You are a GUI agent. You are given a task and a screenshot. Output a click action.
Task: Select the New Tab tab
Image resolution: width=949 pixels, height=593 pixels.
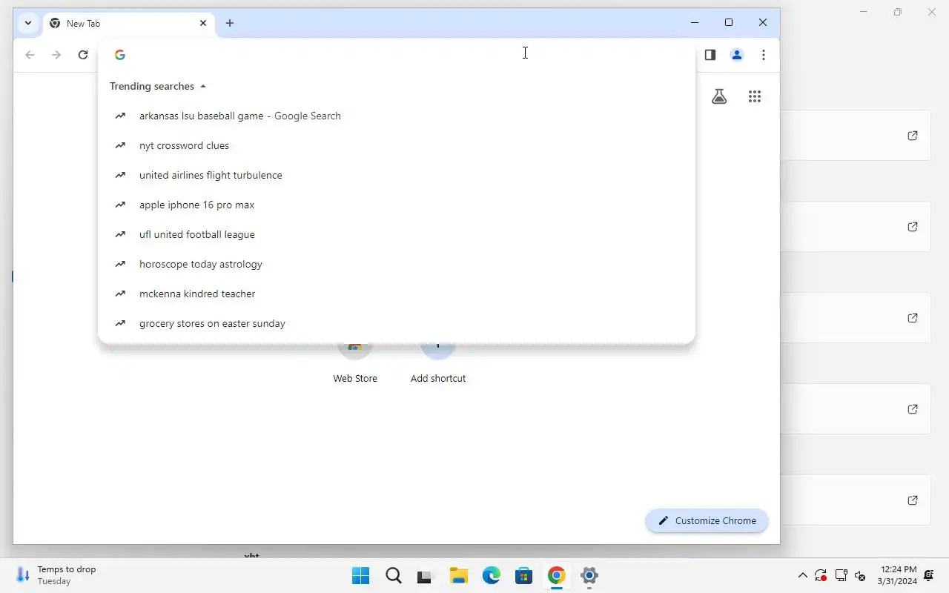(129, 23)
